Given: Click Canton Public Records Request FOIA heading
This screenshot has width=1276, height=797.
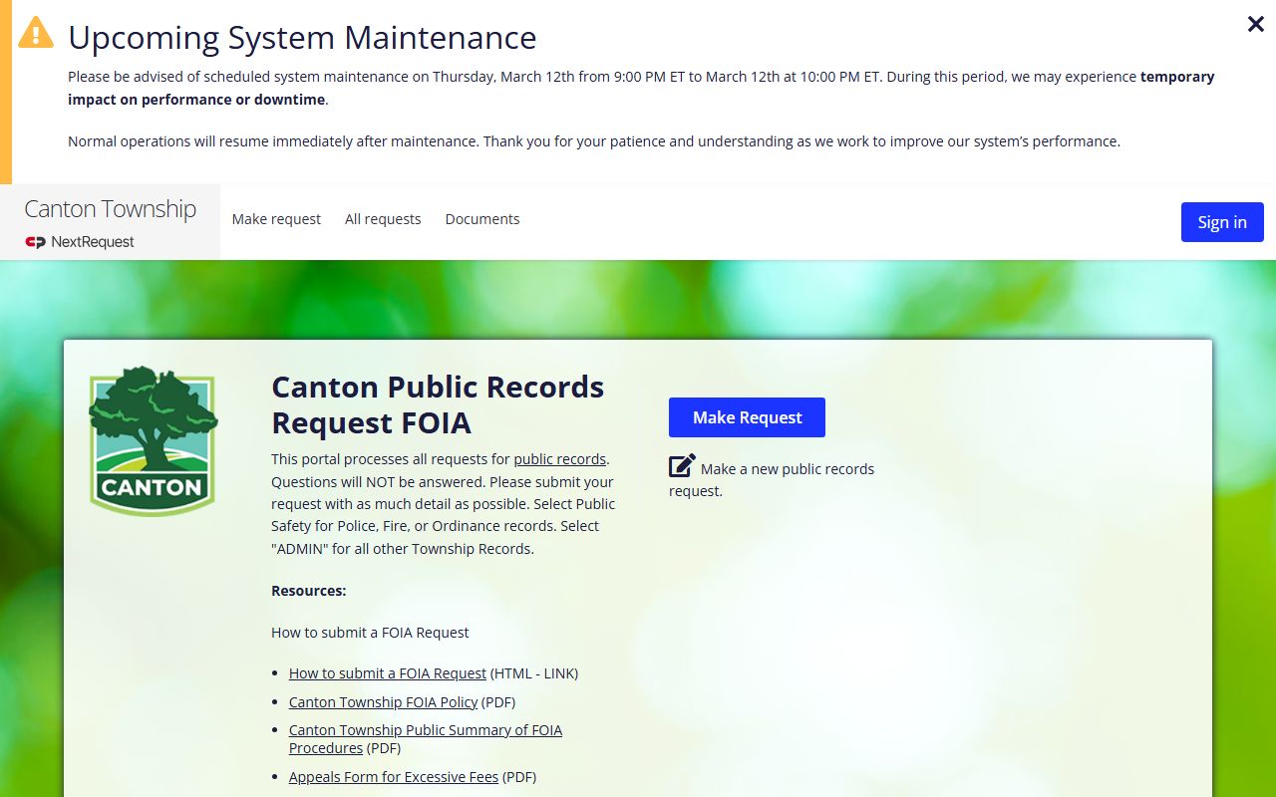Looking at the screenshot, I should click(x=438, y=404).
